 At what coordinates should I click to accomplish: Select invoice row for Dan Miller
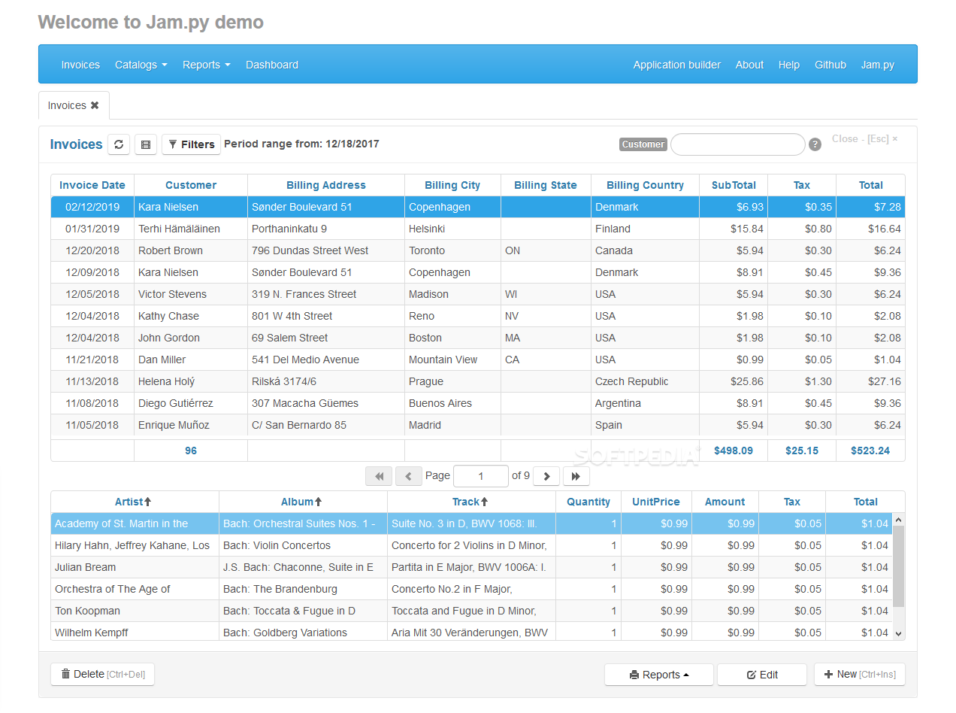(478, 360)
